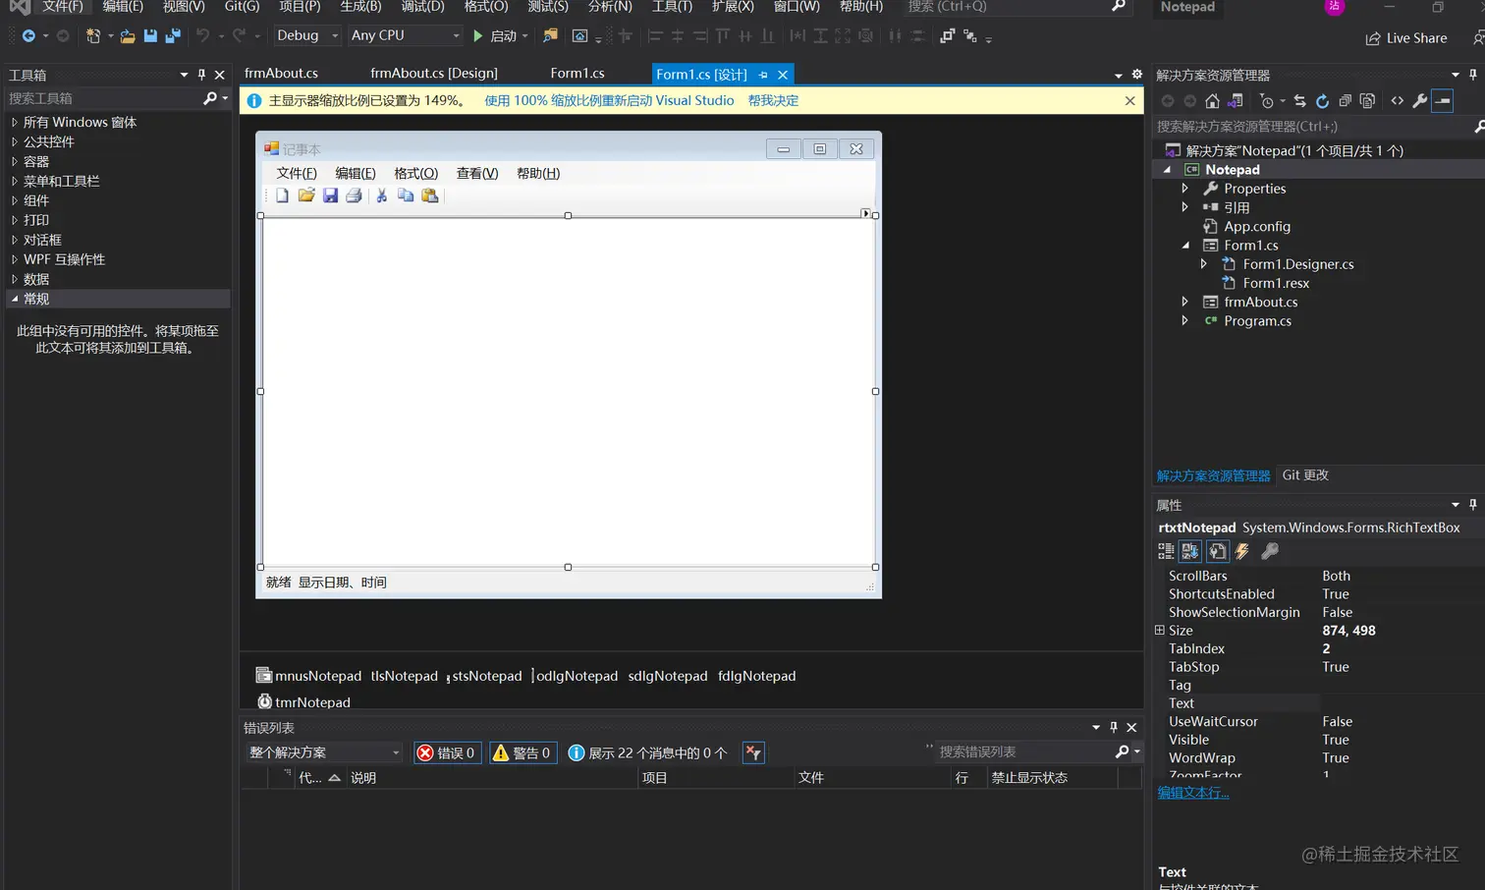
Task: Expand the Properties node in Solution Explorer
Action: 1185,189
